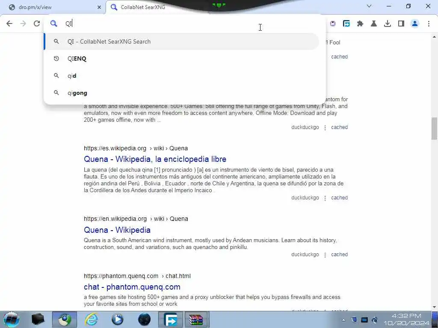Open the clock showing 4:32 PM
The height and width of the screenshot is (328, 438).
pos(406,319)
